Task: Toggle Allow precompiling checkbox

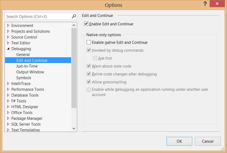Action: [88, 82]
